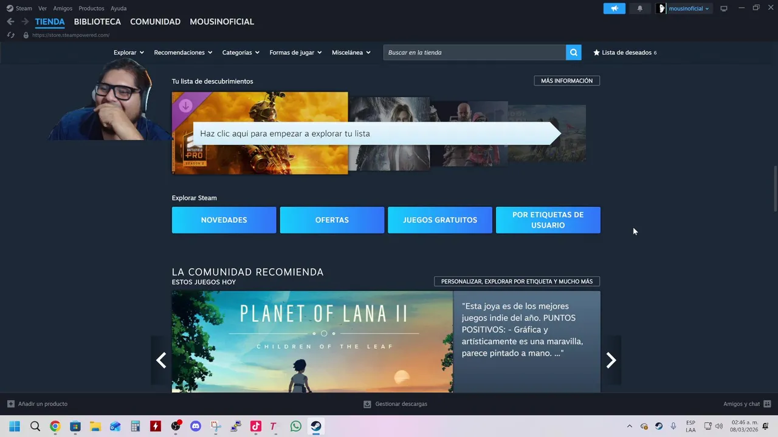Click POR ETIQUETAS DE USUARIO button
778x437 pixels.
click(x=548, y=220)
